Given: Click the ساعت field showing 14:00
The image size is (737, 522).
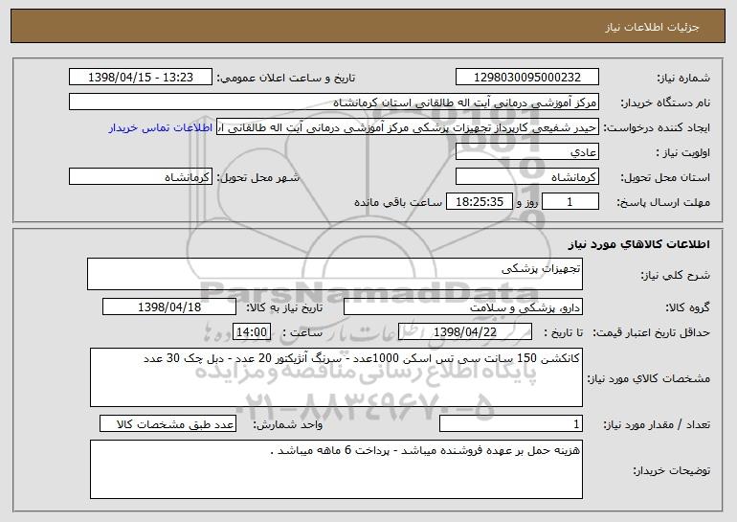Looking at the screenshot, I should 252,331.
